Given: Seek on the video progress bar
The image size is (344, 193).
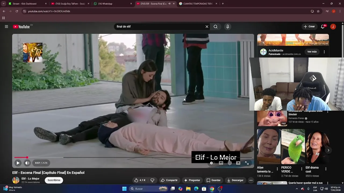Looking at the screenshot, I should 133,157.
